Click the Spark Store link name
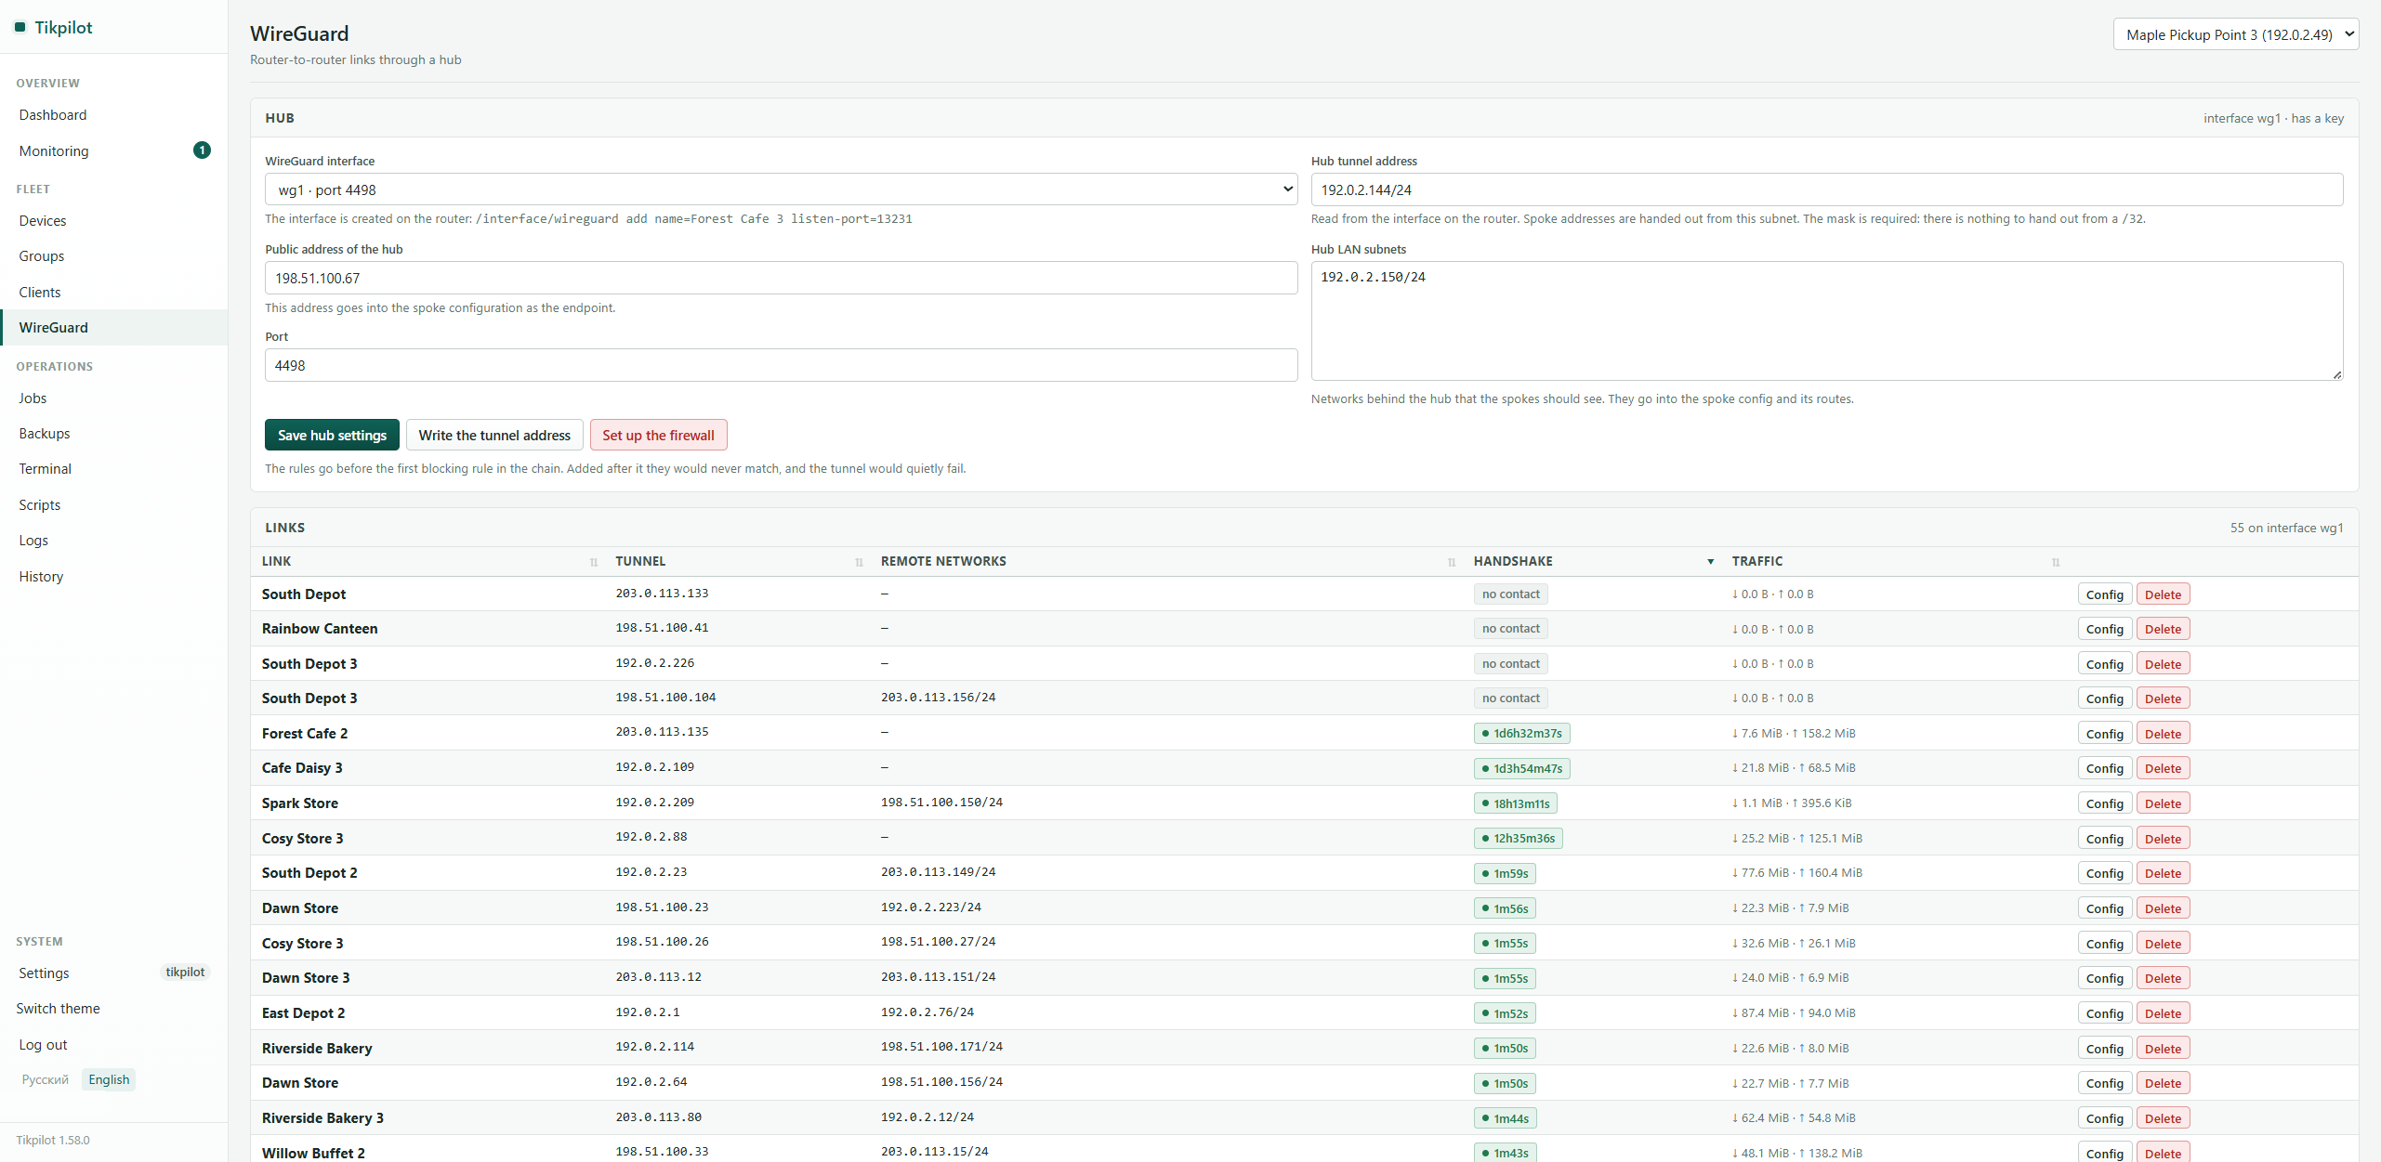Screen dimensions: 2381x1162 [x=299, y=803]
